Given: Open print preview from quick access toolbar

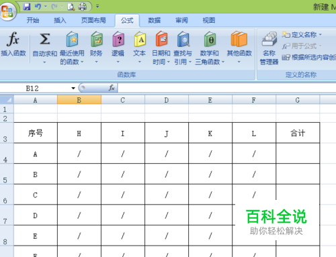Looking at the screenshot, I should 71,7.
